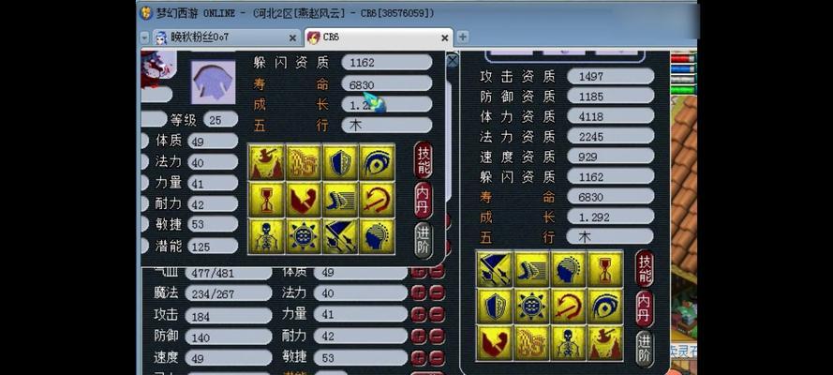This screenshot has width=833, height=375.
Task: Open 内丹 in the left pet panel
Action: pyautogui.click(x=423, y=201)
